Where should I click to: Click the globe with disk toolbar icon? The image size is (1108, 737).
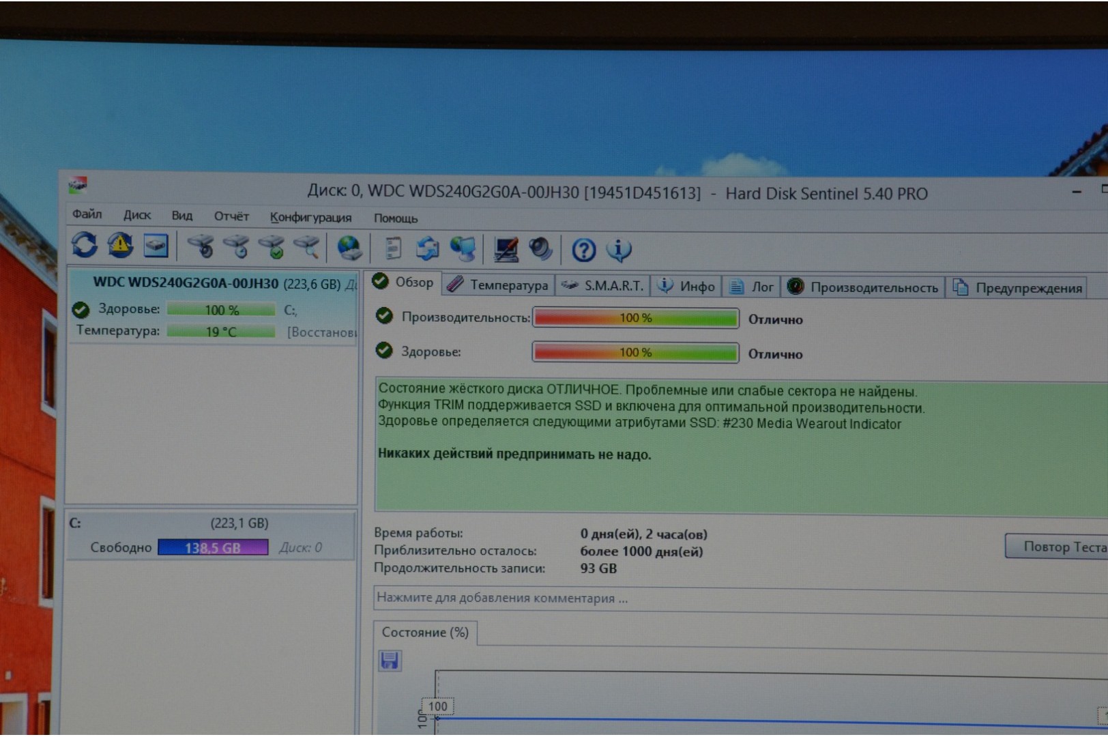tap(349, 248)
